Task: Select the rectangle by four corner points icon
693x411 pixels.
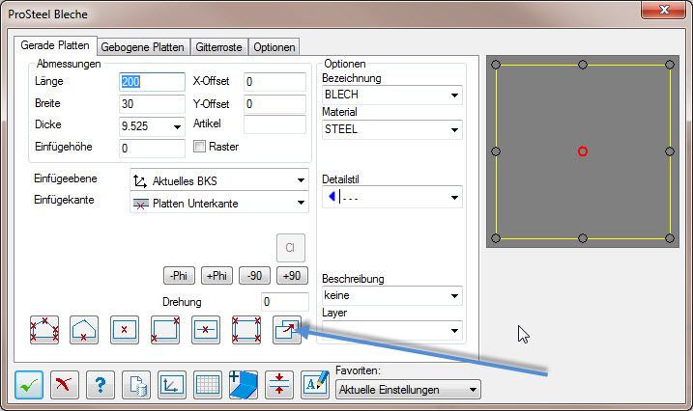Action: [246, 330]
